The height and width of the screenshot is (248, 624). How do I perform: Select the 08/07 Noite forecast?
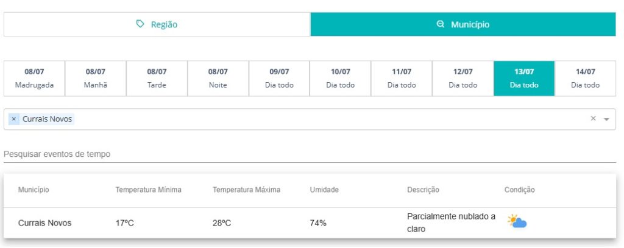point(218,78)
